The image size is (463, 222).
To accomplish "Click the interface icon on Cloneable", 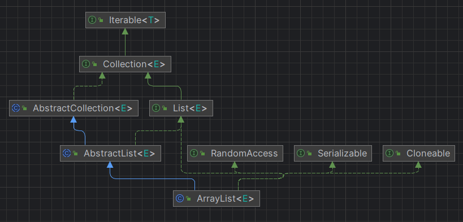I will pyautogui.click(x=390, y=153).
